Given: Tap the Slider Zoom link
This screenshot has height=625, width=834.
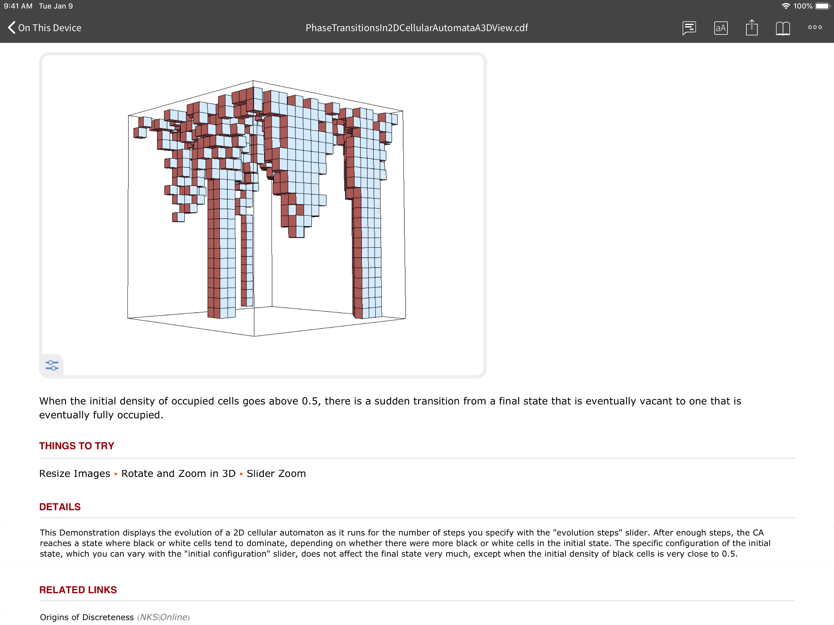Looking at the screenshot, I should click(x=276, y=473).
